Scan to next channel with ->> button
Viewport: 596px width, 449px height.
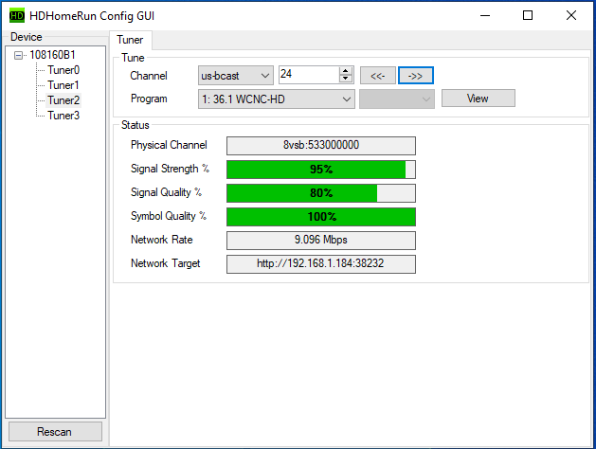coord(415,75)
